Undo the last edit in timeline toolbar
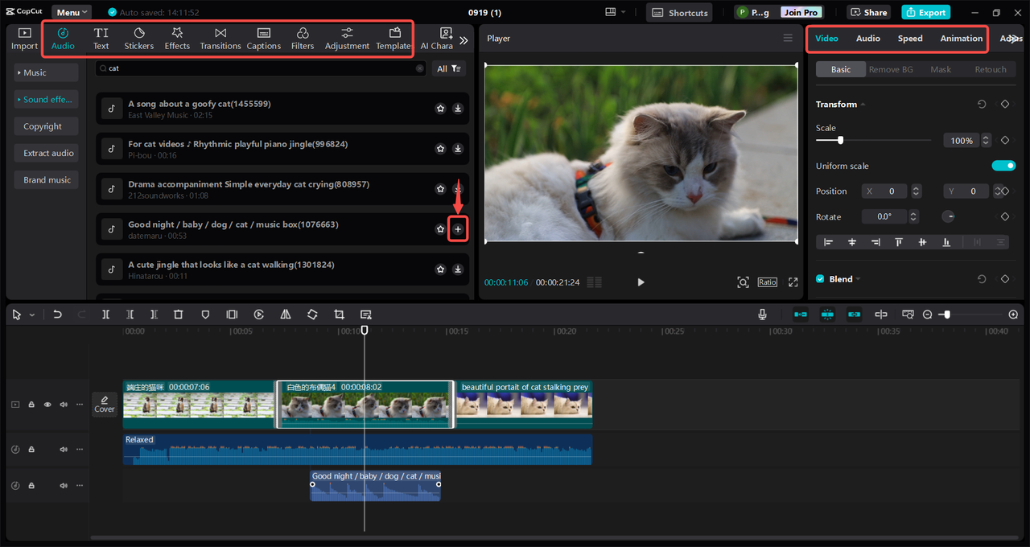 (57, 315)
